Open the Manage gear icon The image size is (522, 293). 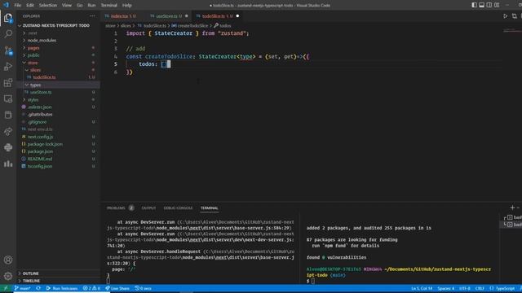point(8,276)
